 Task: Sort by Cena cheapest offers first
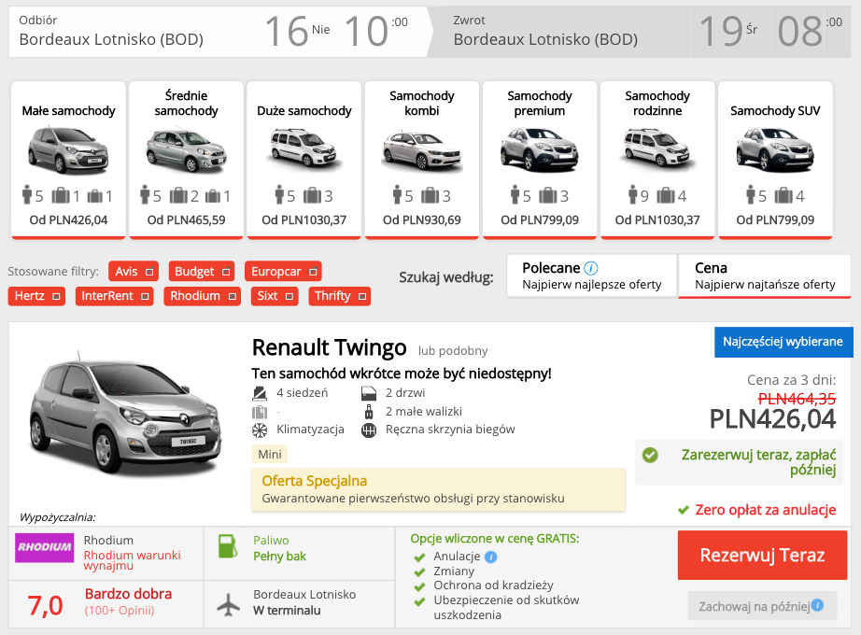(x=765, y=275)
